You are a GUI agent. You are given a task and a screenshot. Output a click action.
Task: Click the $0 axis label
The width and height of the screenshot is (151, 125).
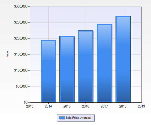26,102
